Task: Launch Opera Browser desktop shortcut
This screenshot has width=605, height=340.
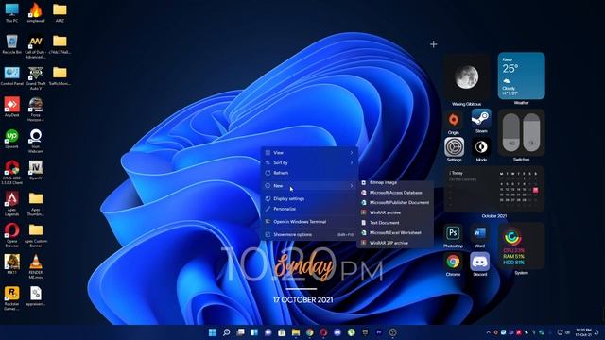Action: pyautogui.click(x=11, y=235)
